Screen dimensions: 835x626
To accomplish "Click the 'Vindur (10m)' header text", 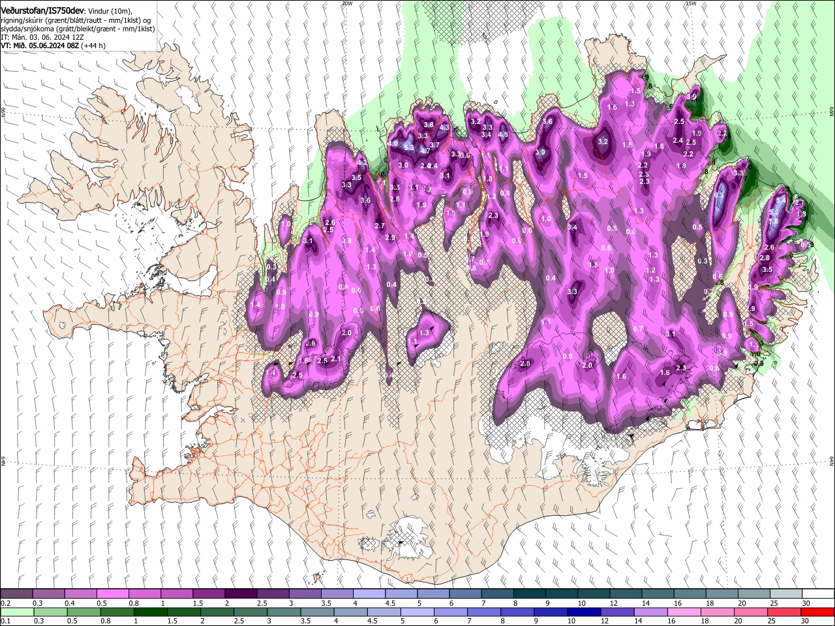I will [x=110, y=11].
